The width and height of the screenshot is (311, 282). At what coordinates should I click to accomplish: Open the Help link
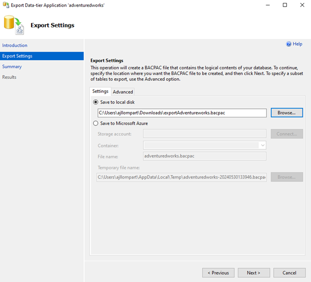click(x=297, y=44)
